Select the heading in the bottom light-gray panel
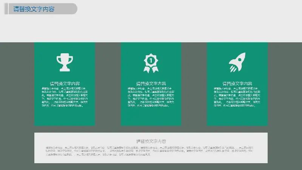Image resolution: width=302 pixels, height=170 pixels. click(x=151, y=141)
